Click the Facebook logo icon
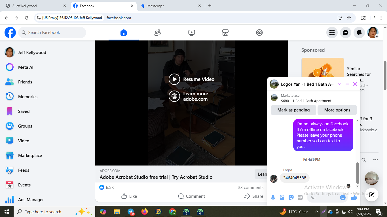This screenshot has width=387, height=217. click(x=10, y=33)
